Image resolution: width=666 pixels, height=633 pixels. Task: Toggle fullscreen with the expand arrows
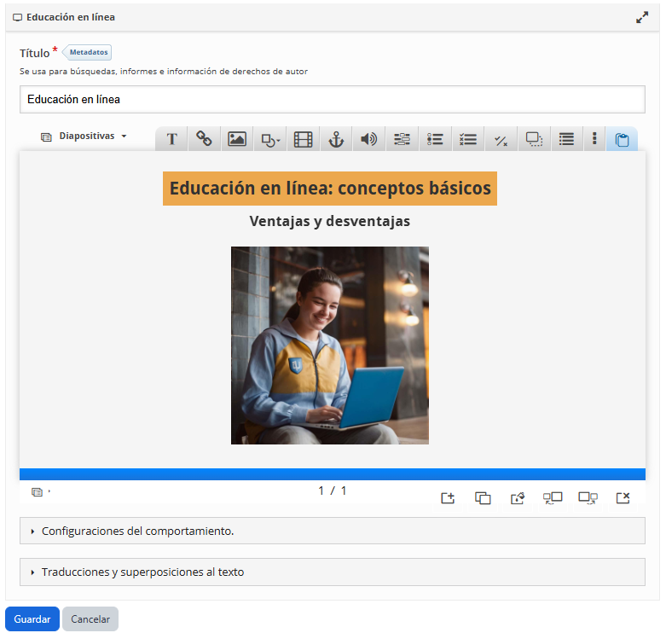tap(642, 17)
